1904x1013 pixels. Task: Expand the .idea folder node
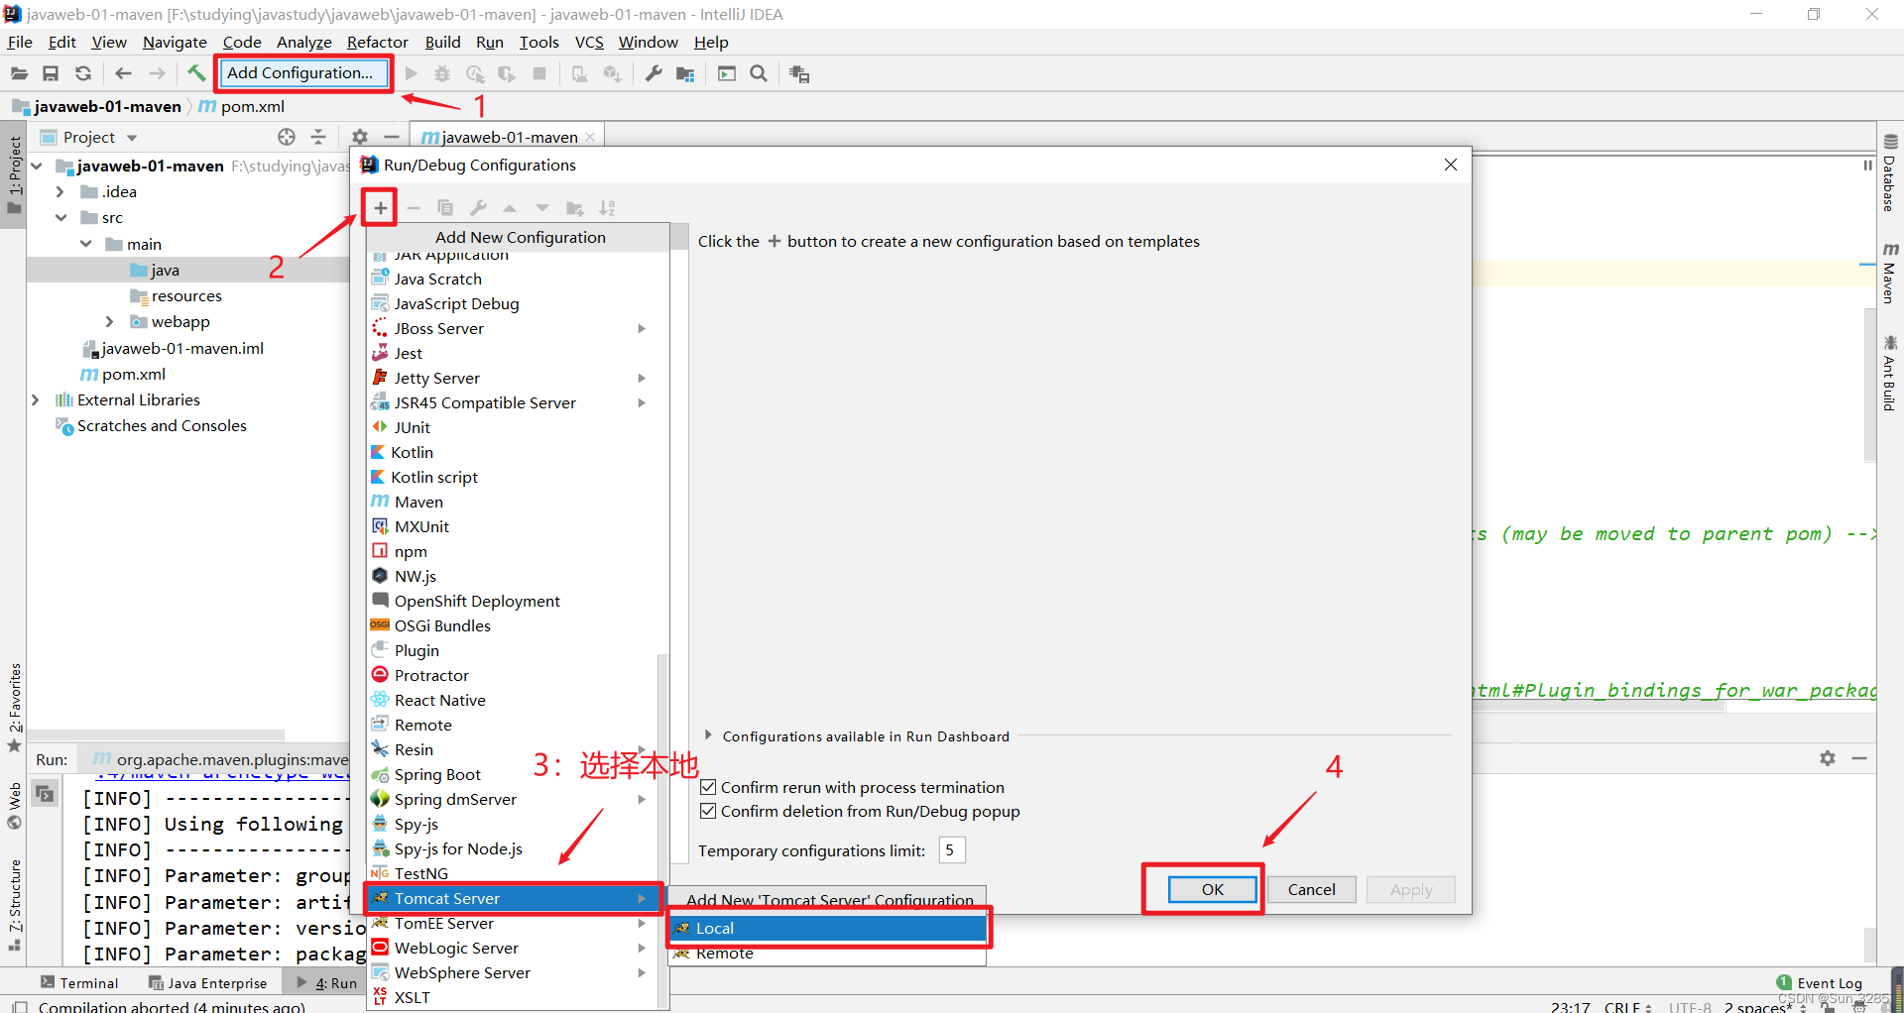pyautogui.click(x=59, y=191)
